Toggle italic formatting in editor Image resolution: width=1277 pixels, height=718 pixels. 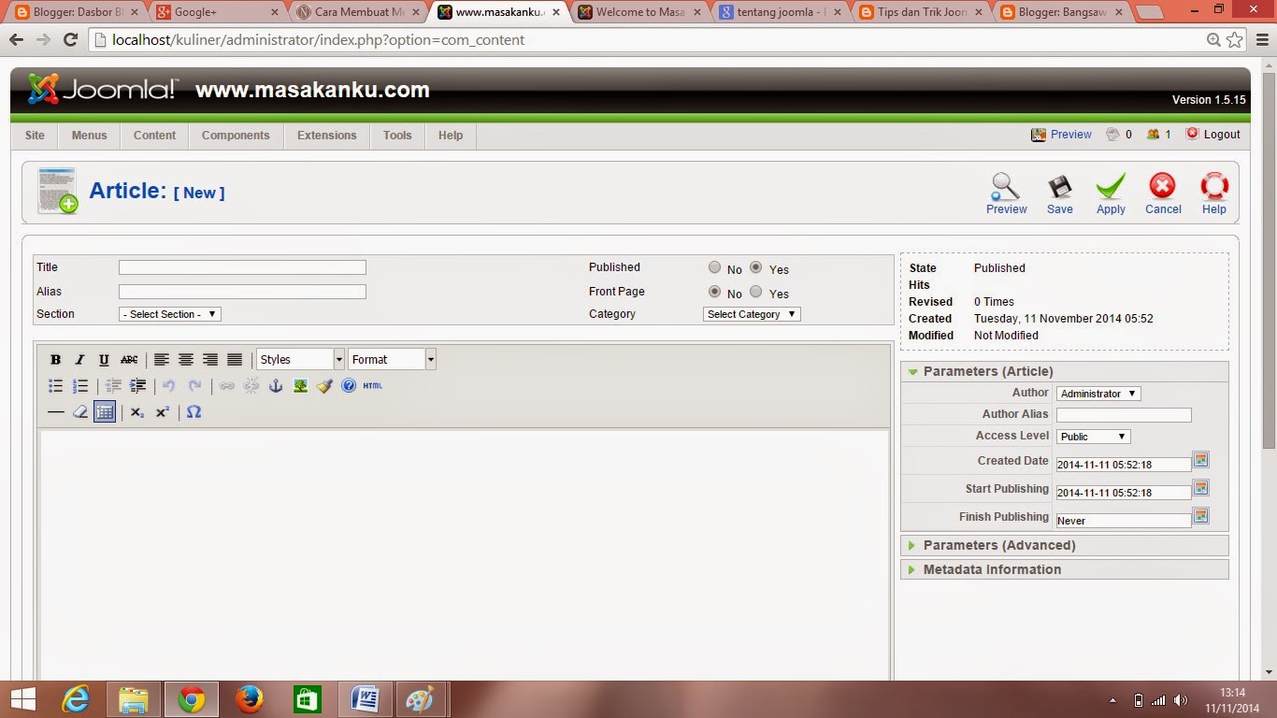pyautogui.click(x=79, y=360)
